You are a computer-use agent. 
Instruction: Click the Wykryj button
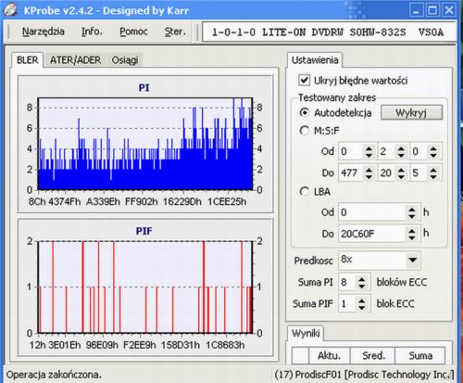pyautogui.click(x=411, y=112)
